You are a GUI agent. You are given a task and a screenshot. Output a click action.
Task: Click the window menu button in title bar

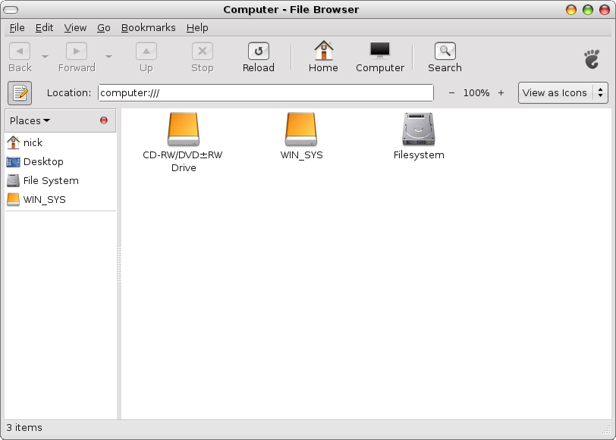[10, 10]
